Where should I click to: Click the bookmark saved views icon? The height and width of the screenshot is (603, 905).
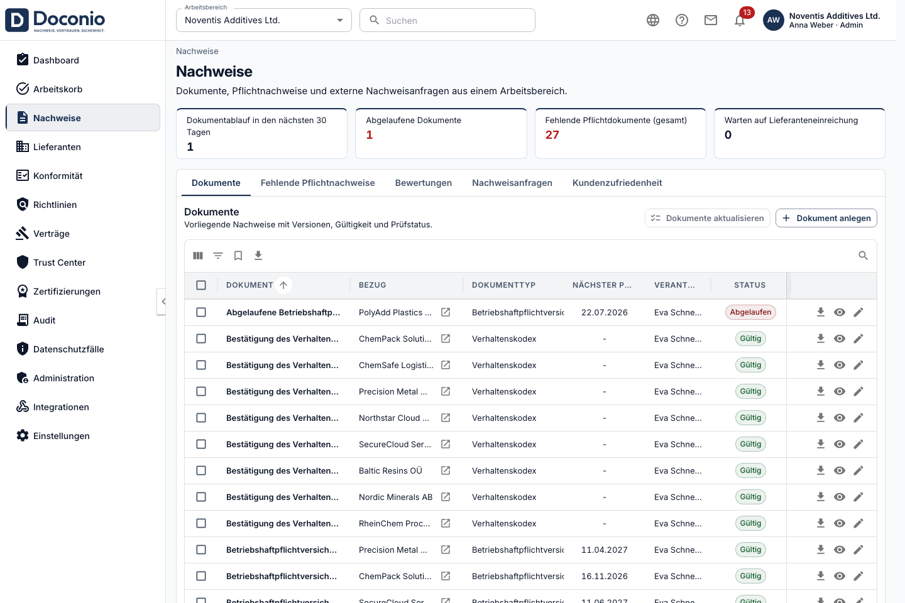tap(238, 256)
